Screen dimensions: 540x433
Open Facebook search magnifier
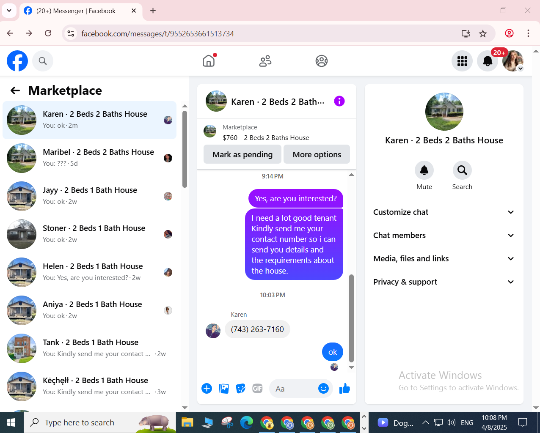[43, 61]
